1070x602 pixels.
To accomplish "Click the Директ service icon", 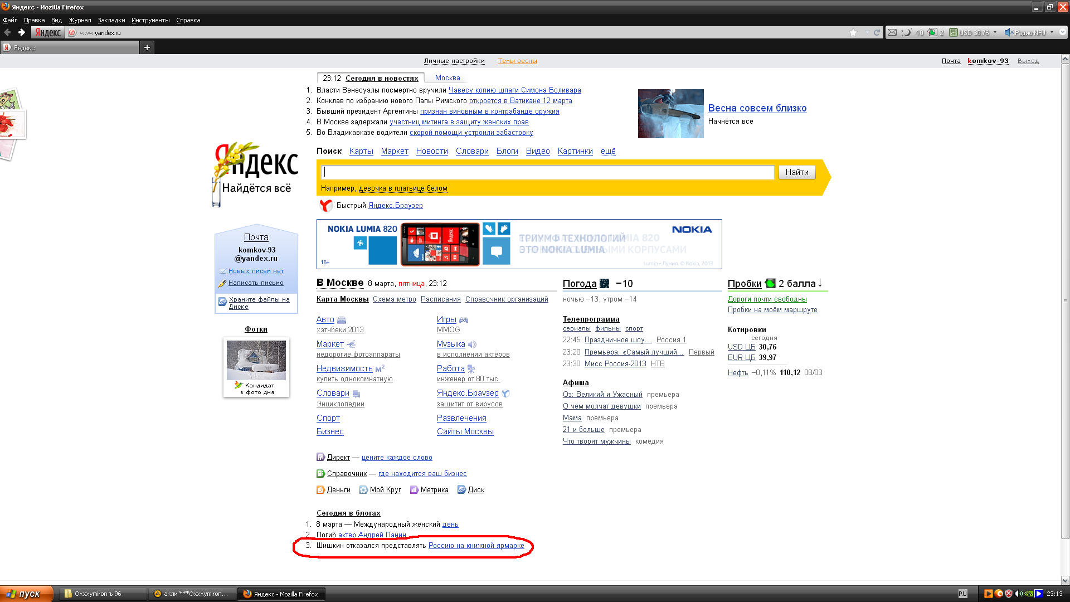I will [x=320, y=457].
